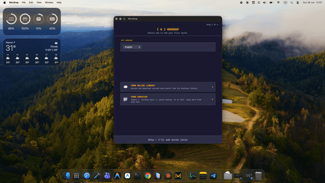Open the yellow Notes app in dock
325x183 pixels.
click(203, 176)
